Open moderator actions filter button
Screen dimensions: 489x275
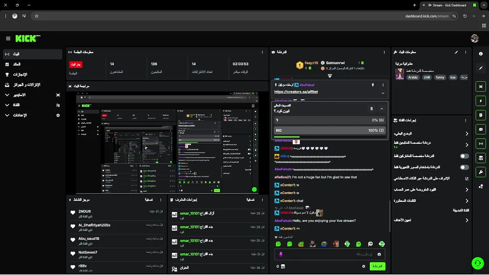250,199
